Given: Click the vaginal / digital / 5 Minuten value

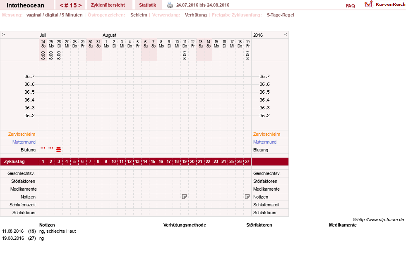Looking at the screenshot, I should coord(54,15).
